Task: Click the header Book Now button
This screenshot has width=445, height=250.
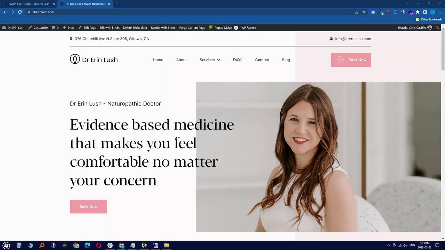Action: [x=351, y=60]
